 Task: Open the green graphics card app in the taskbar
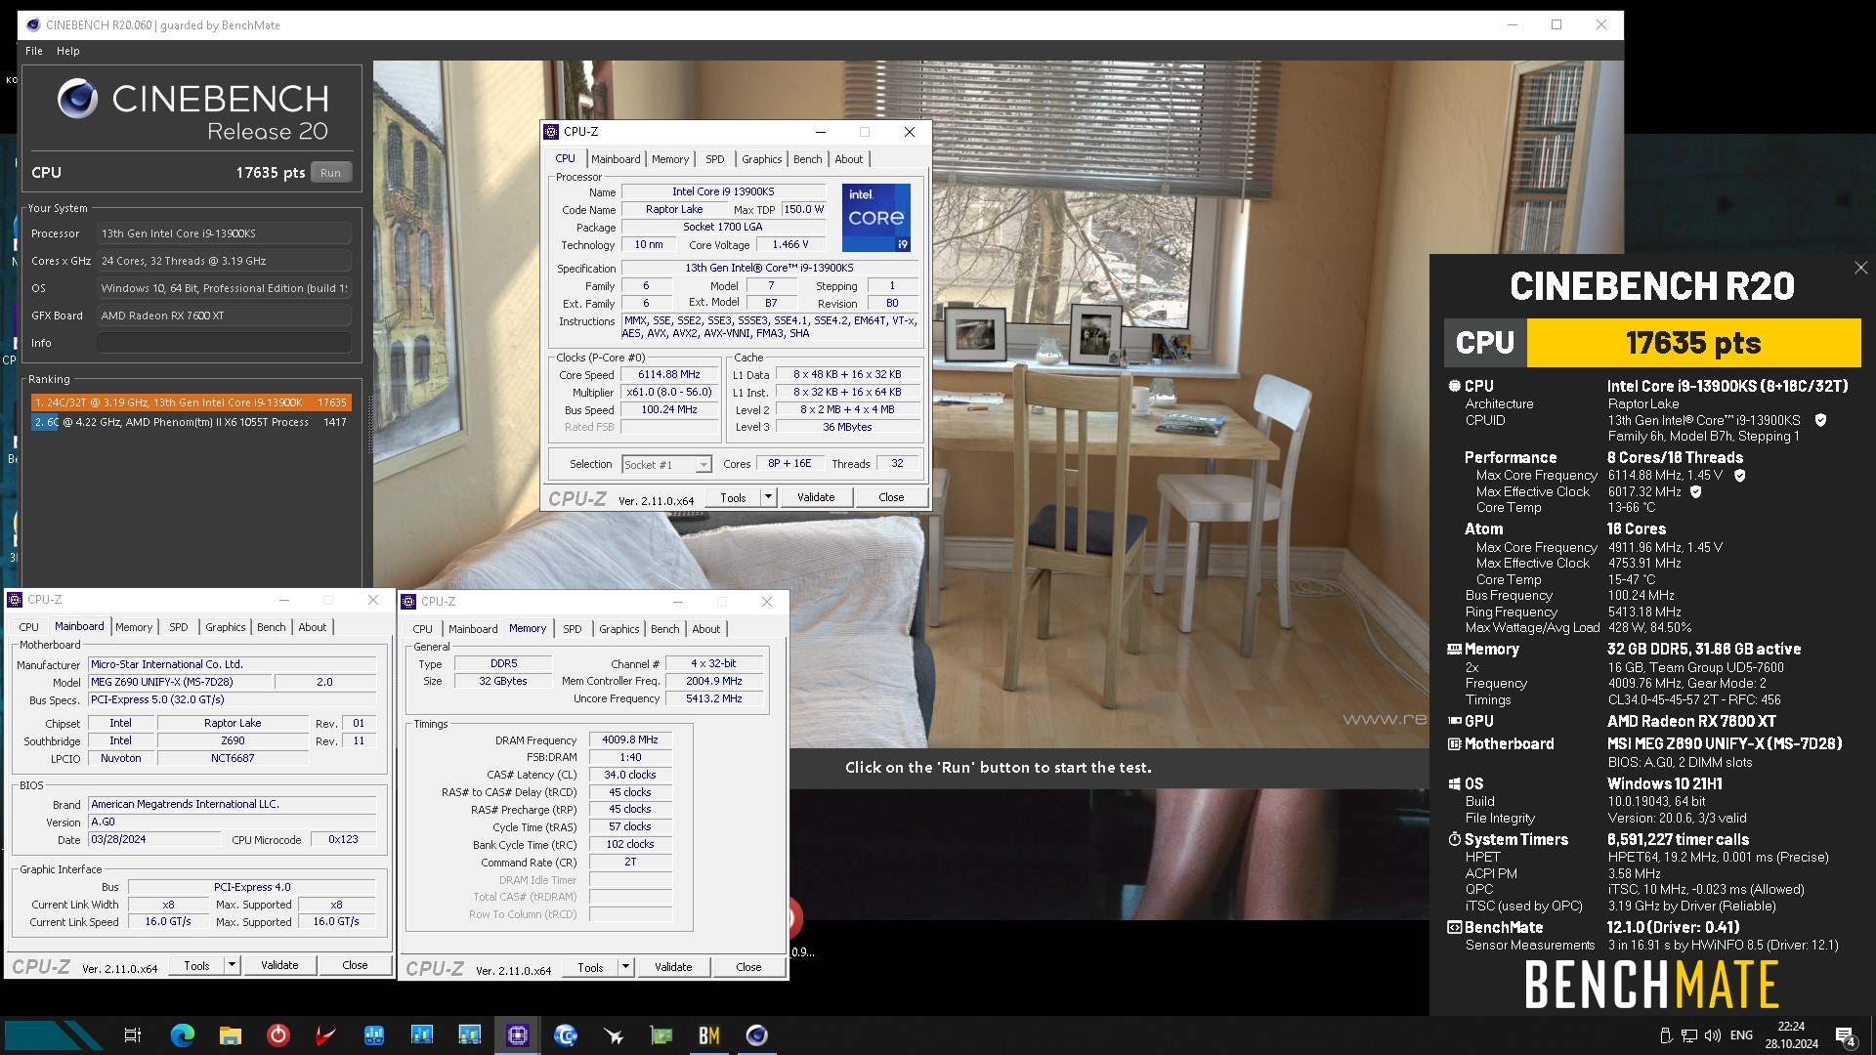[661, 1035]
